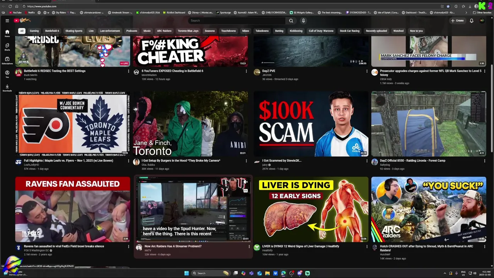Viewport: 494px width, 278px height.
Task: Expand system tray hidden icons chevron
Action: [x=445, y=273]
